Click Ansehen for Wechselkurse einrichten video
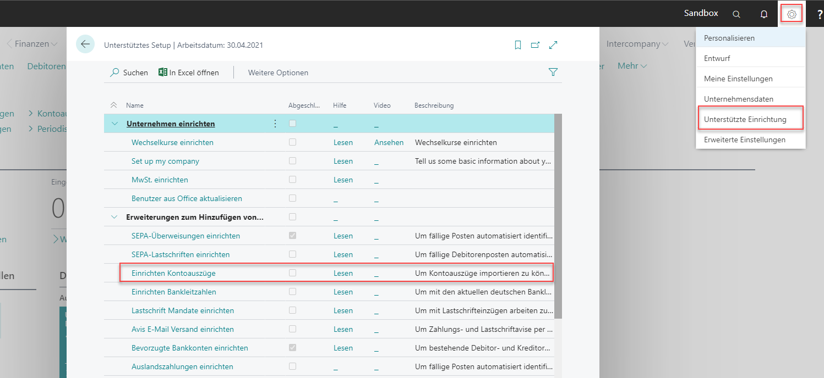The image size is (824, 378). pos(389,142)
